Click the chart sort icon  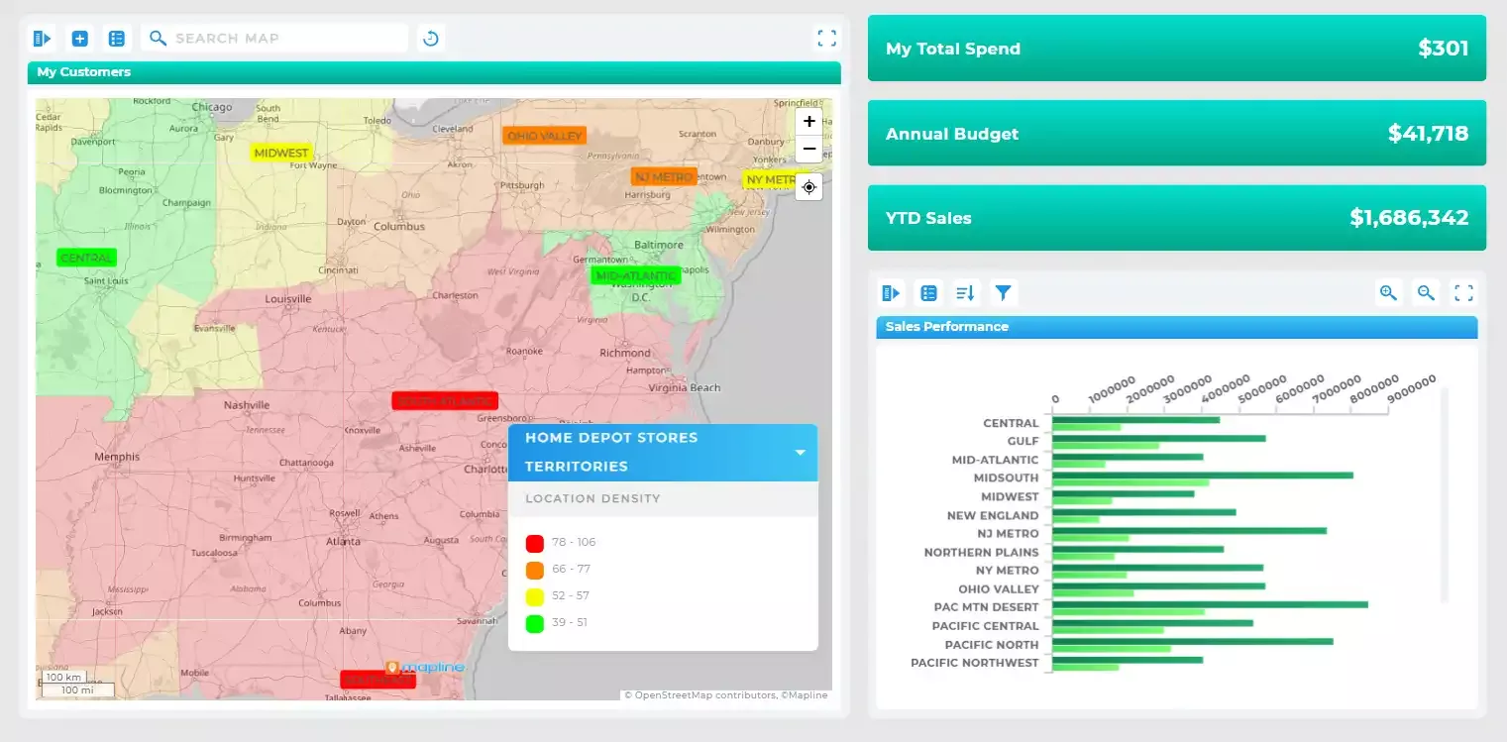click(x=965, y=293)
